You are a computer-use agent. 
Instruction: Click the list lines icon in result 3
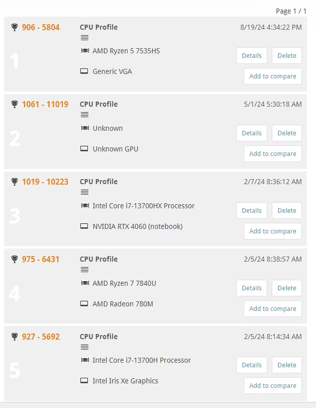click(x=84, y=192)
